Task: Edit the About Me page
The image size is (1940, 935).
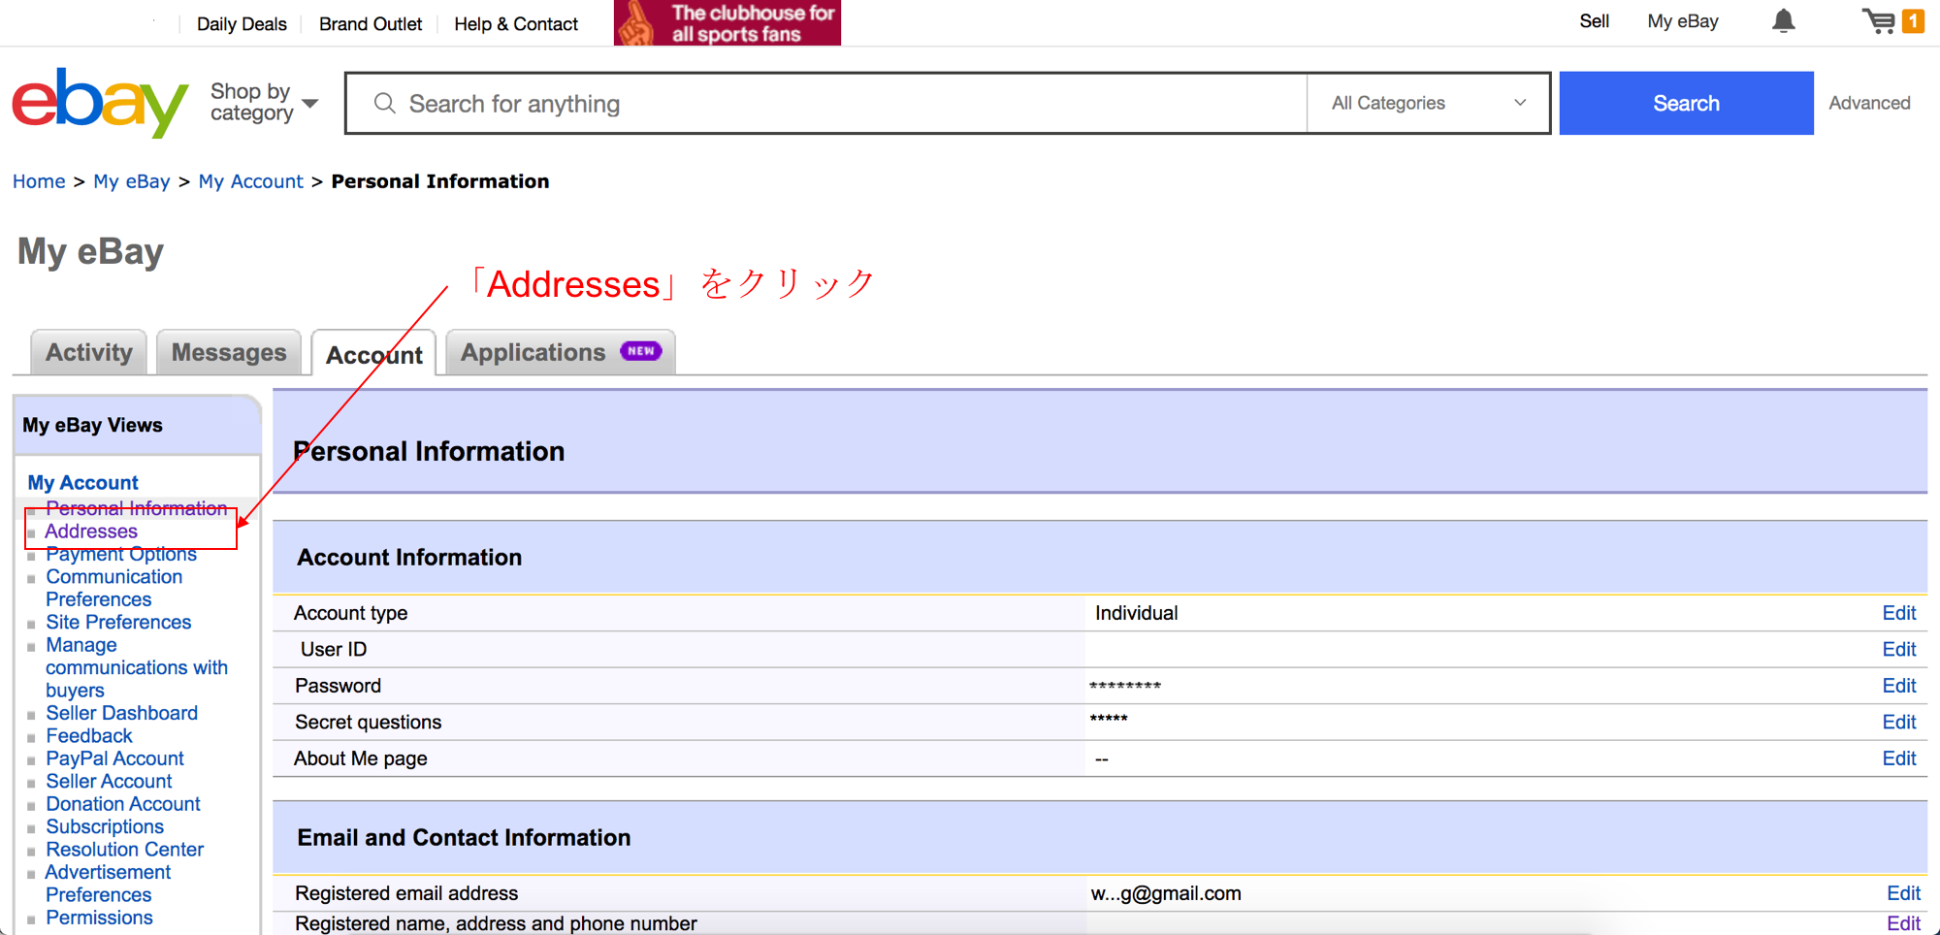Action: pos(1898,758)
